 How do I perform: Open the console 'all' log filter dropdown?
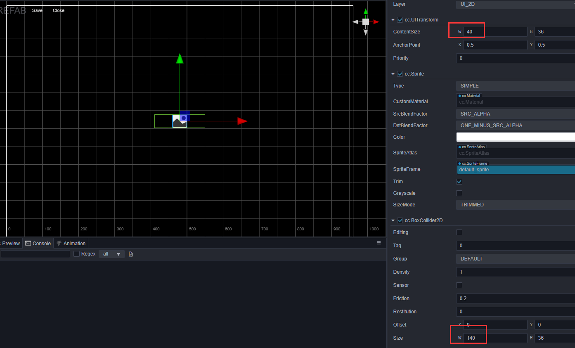[111, 254]
